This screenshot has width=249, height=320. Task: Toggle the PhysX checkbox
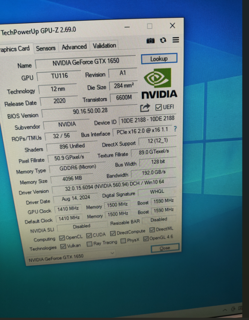pyautogui.click(x=123, y=241)
